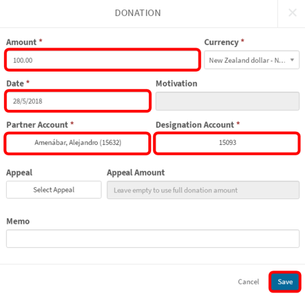Open the Designation Account selector 15093
Viewport: 305px width, 296px height.
tap(227, 143)
